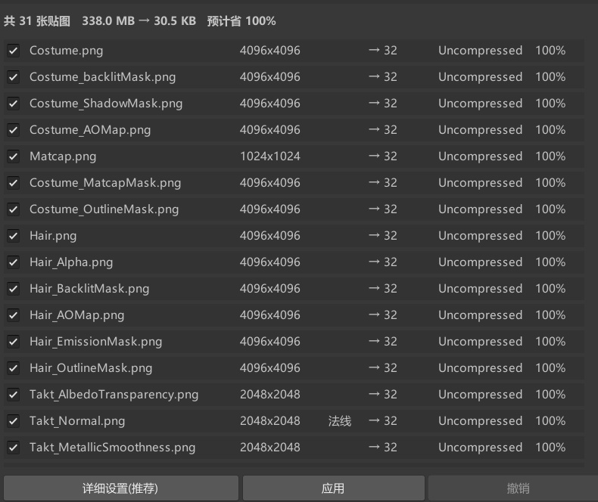Click Uncompressed format in Costume.png row
598x502 pixels.
point(480,51)
